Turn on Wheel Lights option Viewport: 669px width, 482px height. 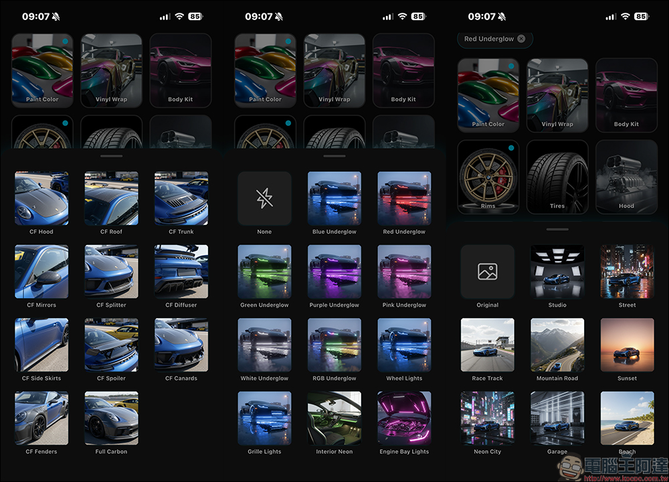pyautogui.click(x=404, y=345)
